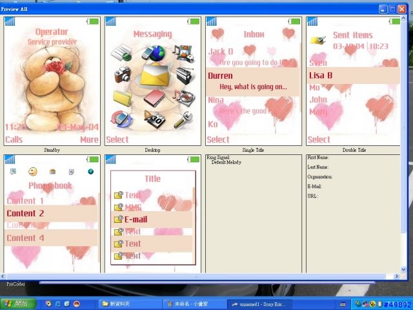Select the Standby theme preview thumbnail
Screen dimensions: 413x310
point(52,81)
